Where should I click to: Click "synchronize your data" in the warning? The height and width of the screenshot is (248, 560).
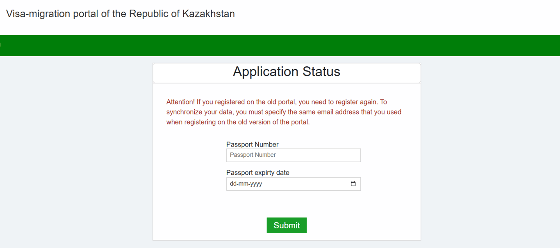point(195,112)
